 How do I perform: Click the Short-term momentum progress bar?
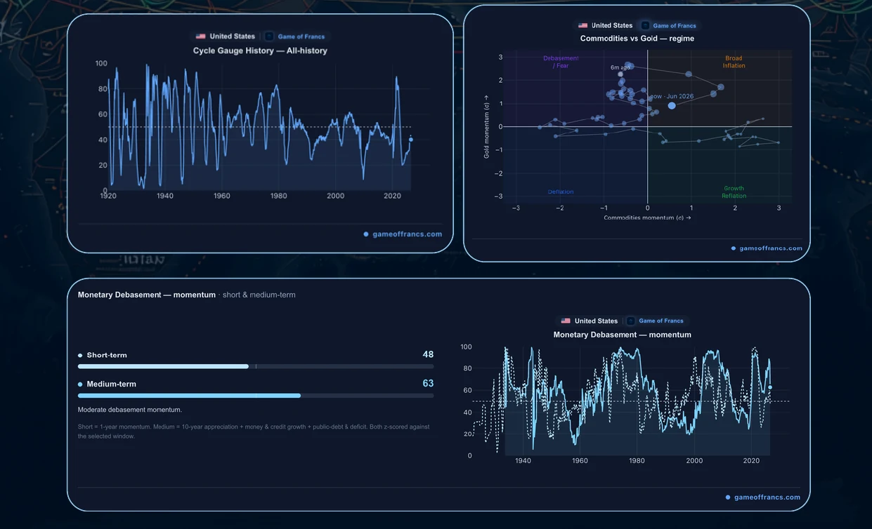pyautogui.click(x=256, y=366)
